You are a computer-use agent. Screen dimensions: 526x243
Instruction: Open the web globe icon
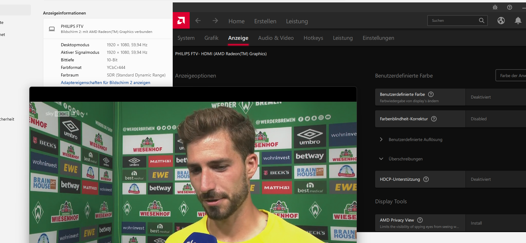(x=501, y=21)
